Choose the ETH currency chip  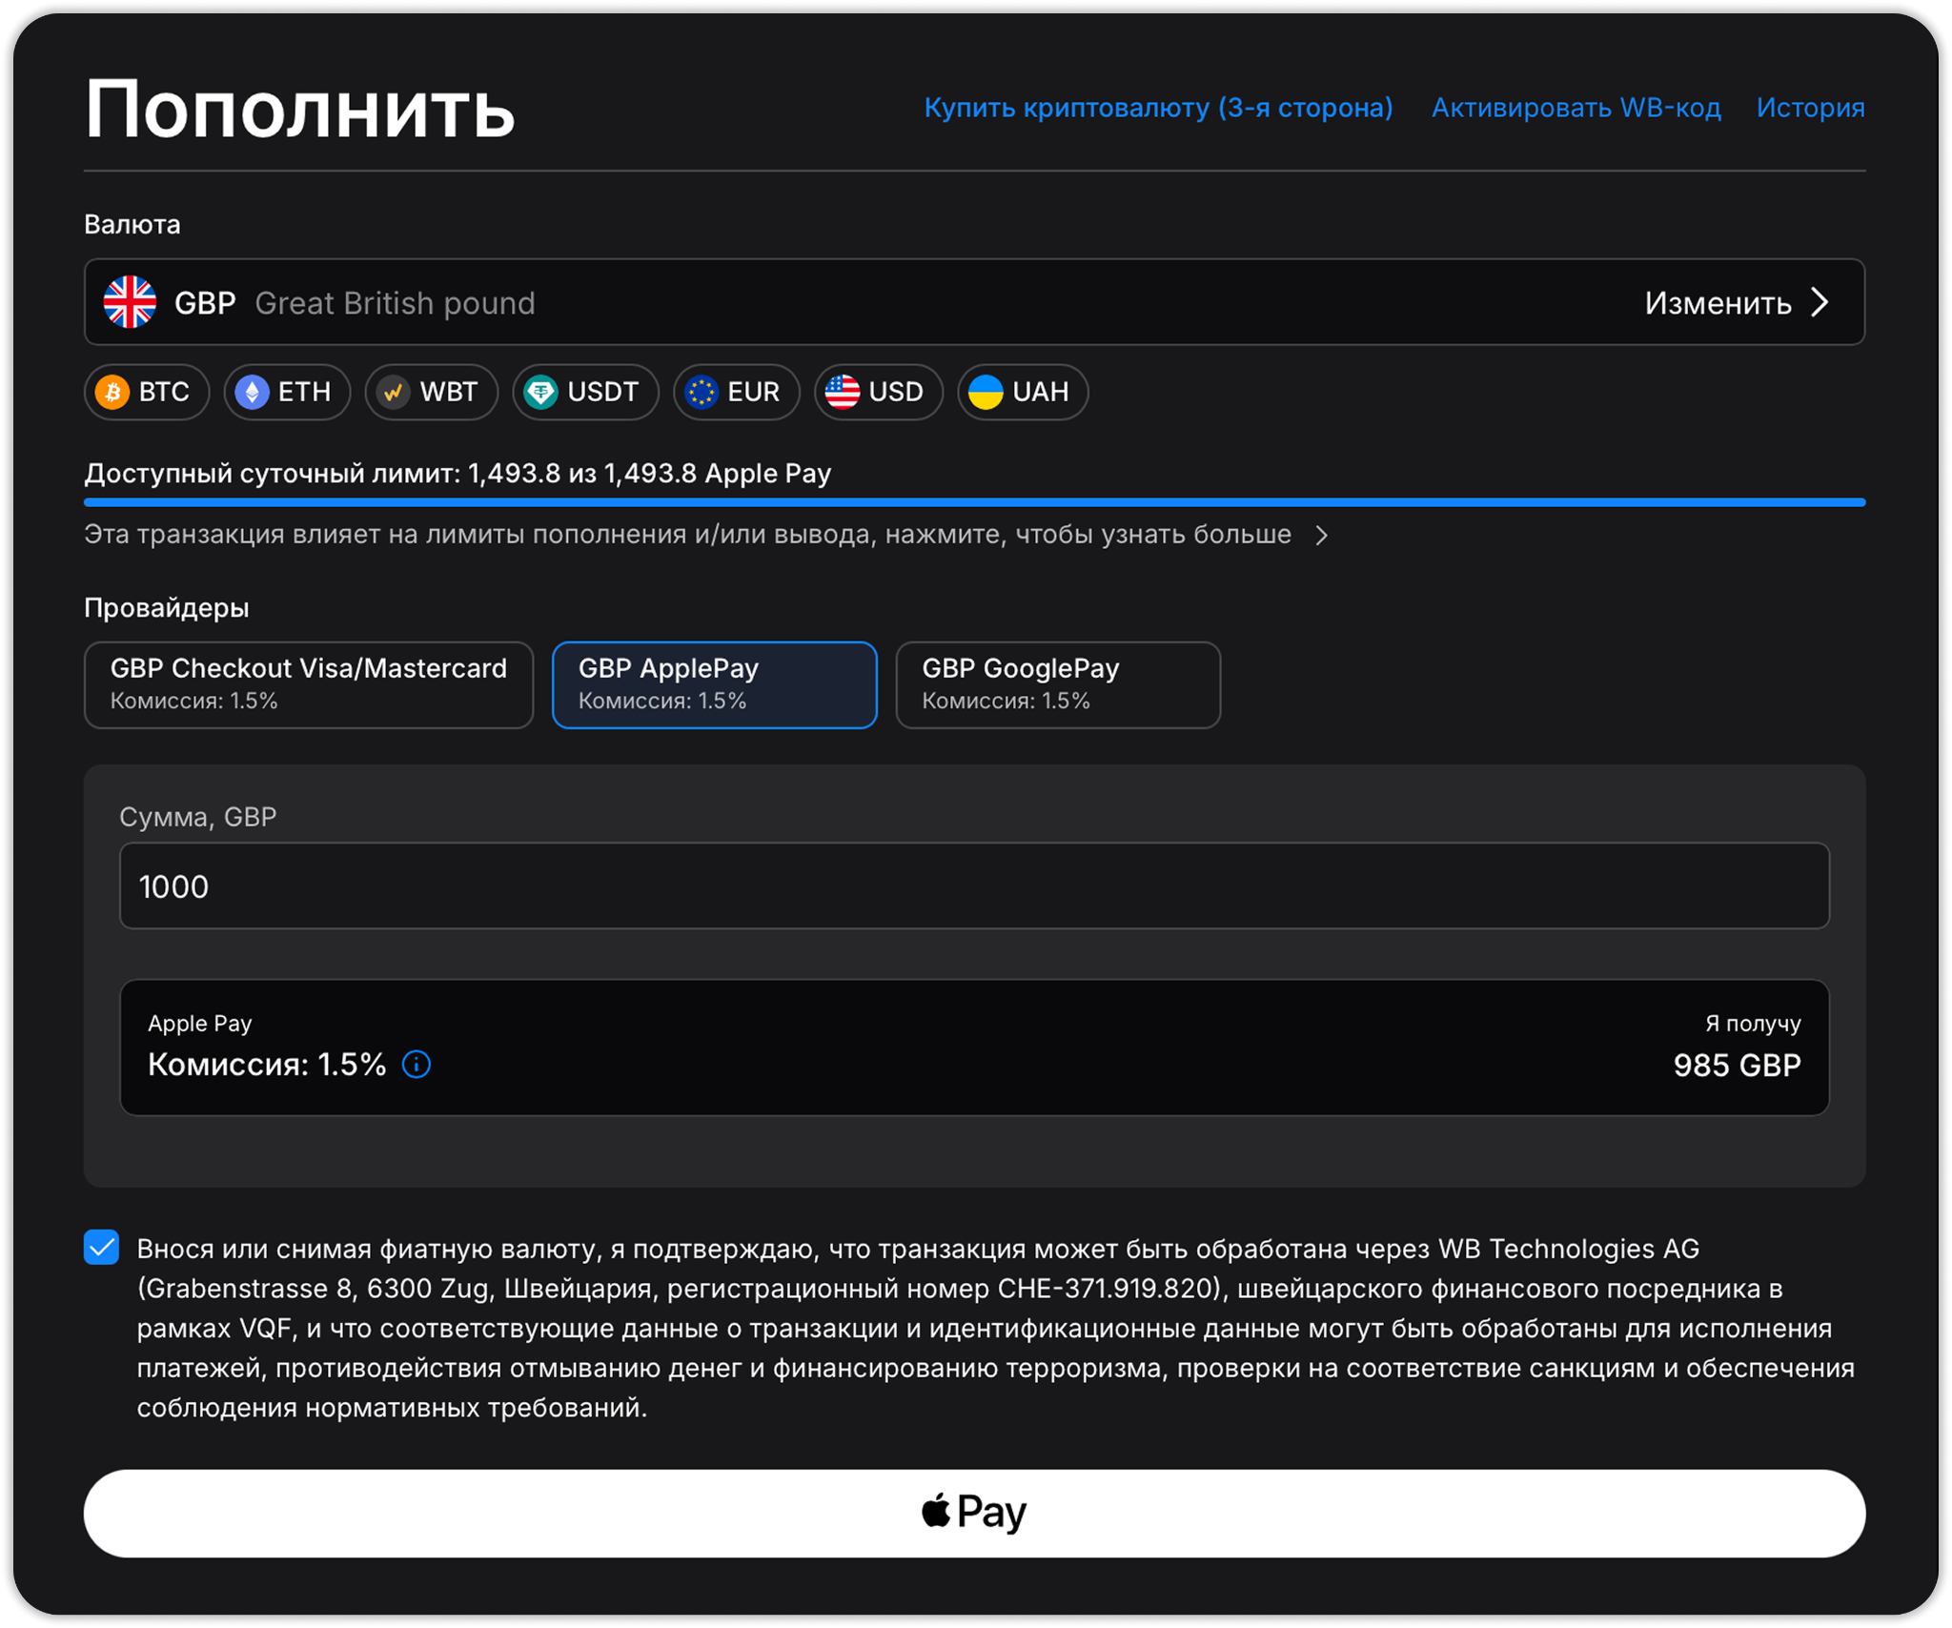tap(287, 392)
